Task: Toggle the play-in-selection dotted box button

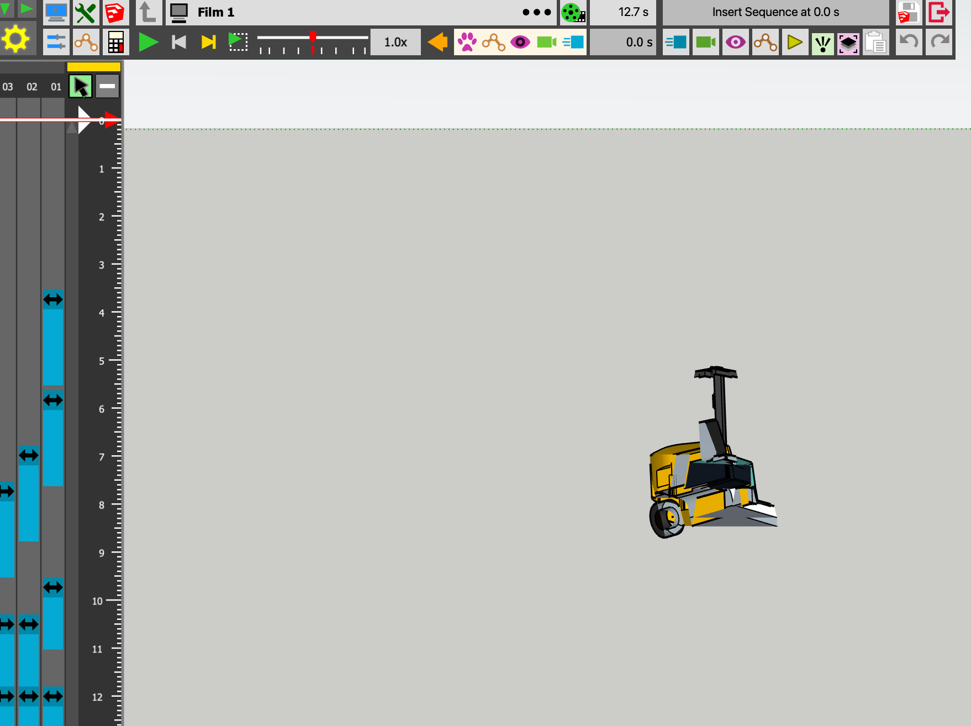Action: click(238, 42)
